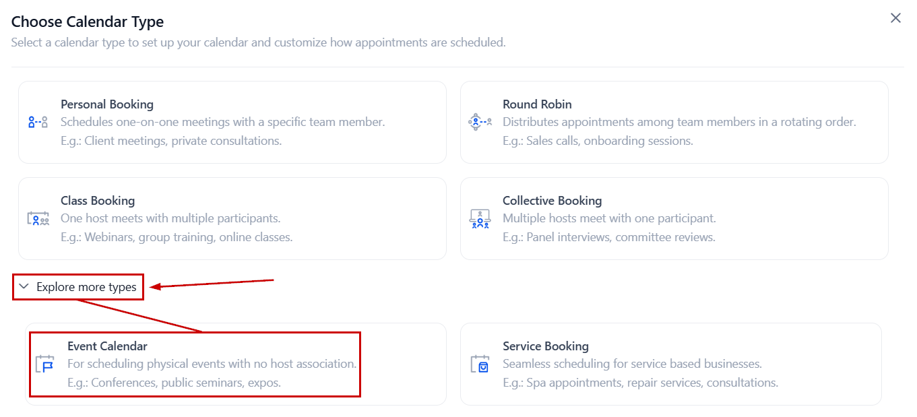This screenshot has width=917, height=417.
Task: Click the Personal Booking icon
Action: (x=38, y=123)
